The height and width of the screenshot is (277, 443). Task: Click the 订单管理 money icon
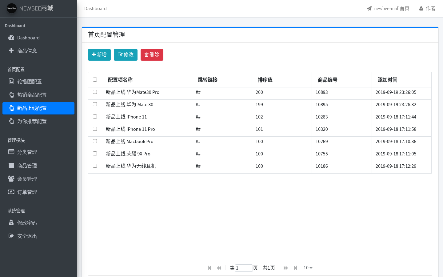pos(11,192)
